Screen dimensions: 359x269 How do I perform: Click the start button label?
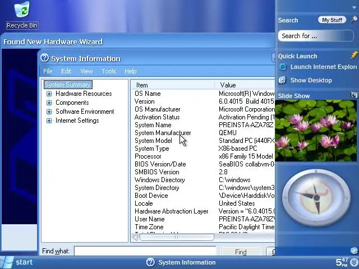(x=24, y=262)
